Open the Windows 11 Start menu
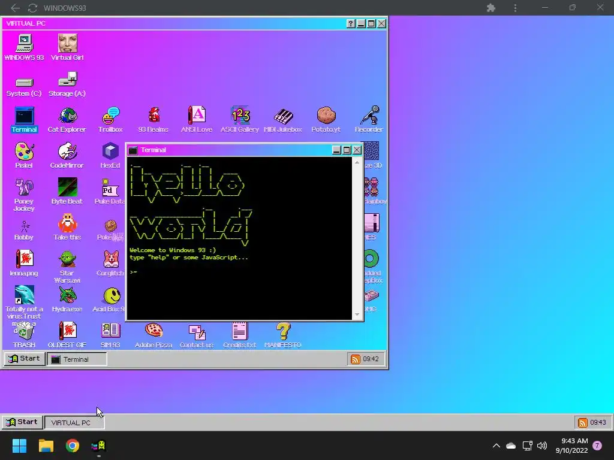 19,446
